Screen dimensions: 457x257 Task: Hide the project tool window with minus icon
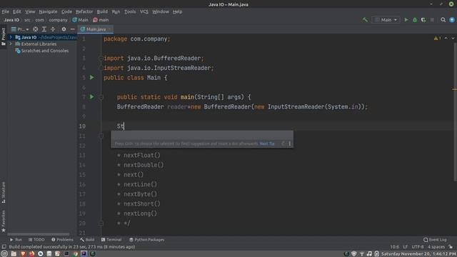tap(72, 29)
